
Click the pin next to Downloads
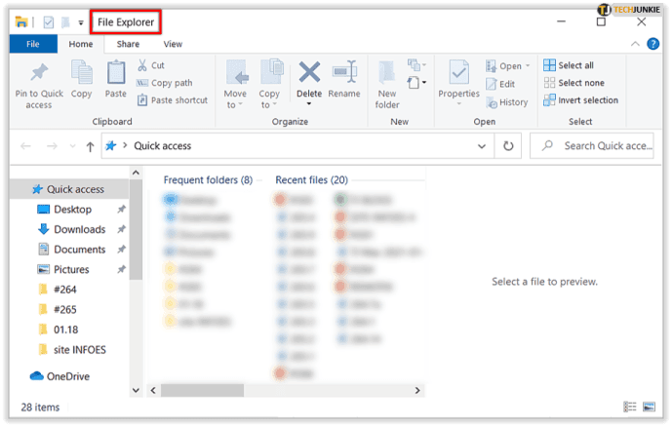click(x=121, y=229)
